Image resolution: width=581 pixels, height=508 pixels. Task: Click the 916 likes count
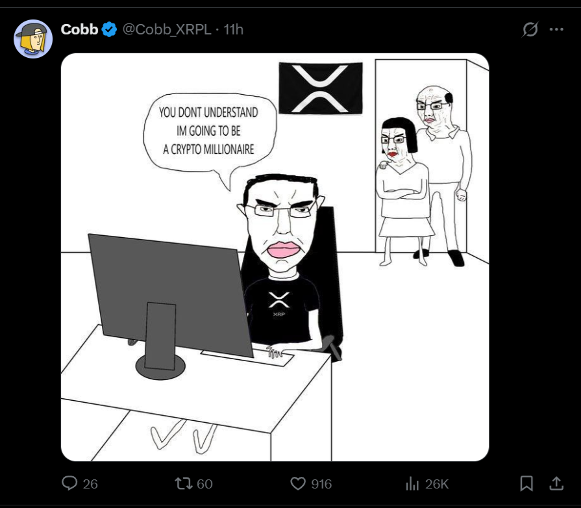[321, 484]
